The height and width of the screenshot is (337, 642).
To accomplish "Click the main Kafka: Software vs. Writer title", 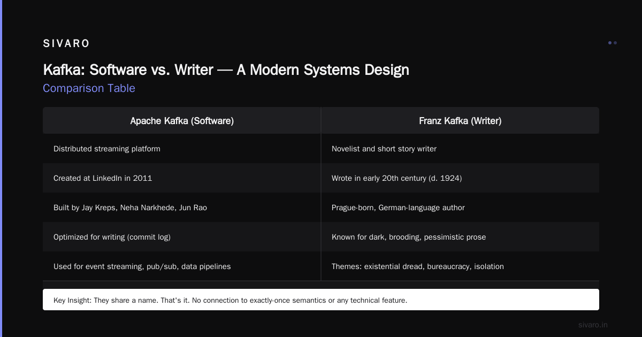I will (x=226, y=70).
